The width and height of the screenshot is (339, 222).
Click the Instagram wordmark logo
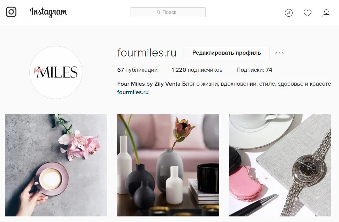point(49,12)
